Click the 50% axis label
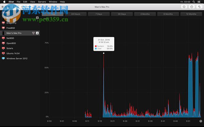Screen dimensions: 204x127 [x=47, y=68]
